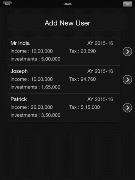Select the Patrick user name
This screenshot has height=180, width=135.
coord(19,99)
